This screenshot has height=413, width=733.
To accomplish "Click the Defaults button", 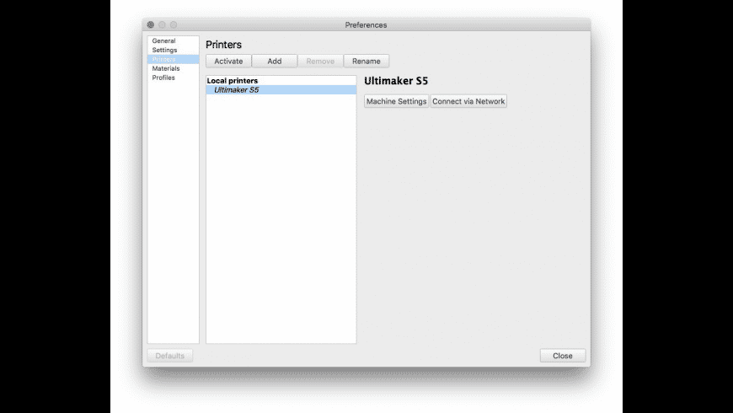I will (x=169, y=356).
